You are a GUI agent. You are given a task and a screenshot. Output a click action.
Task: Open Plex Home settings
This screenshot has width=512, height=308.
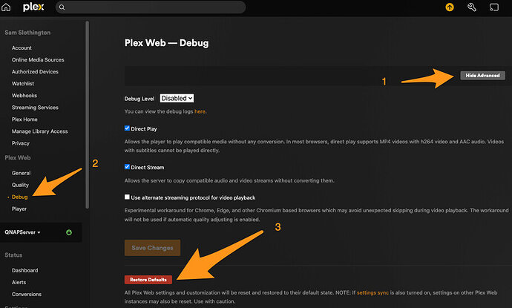pos(24,119)
